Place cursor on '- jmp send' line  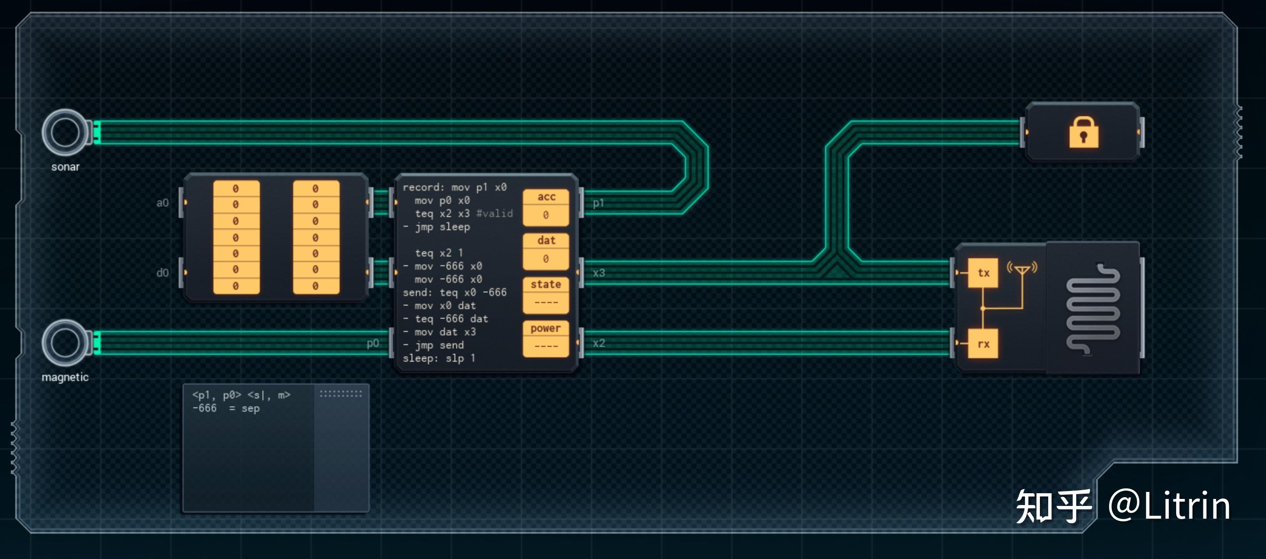(x=433, y=345)
